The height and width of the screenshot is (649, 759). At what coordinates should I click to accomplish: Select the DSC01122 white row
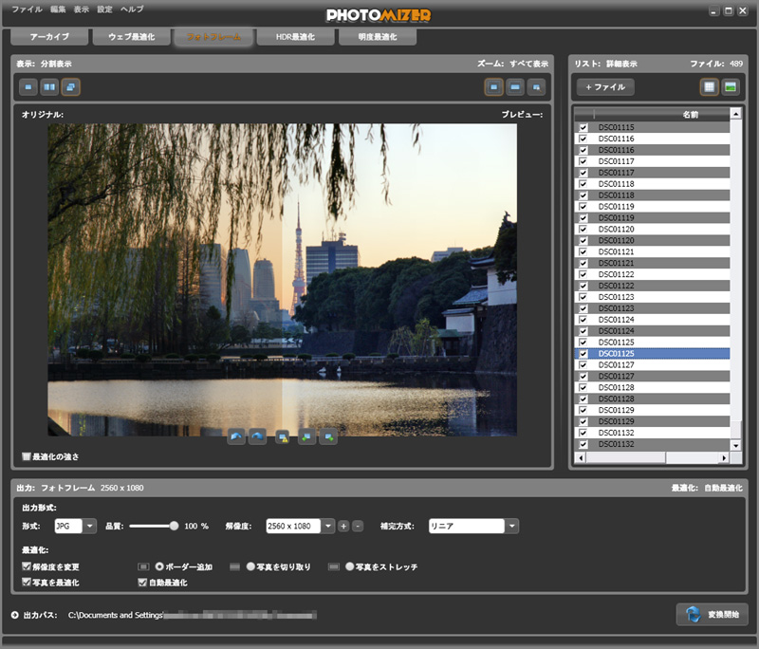pyautogui.click(x=652, y=274)
